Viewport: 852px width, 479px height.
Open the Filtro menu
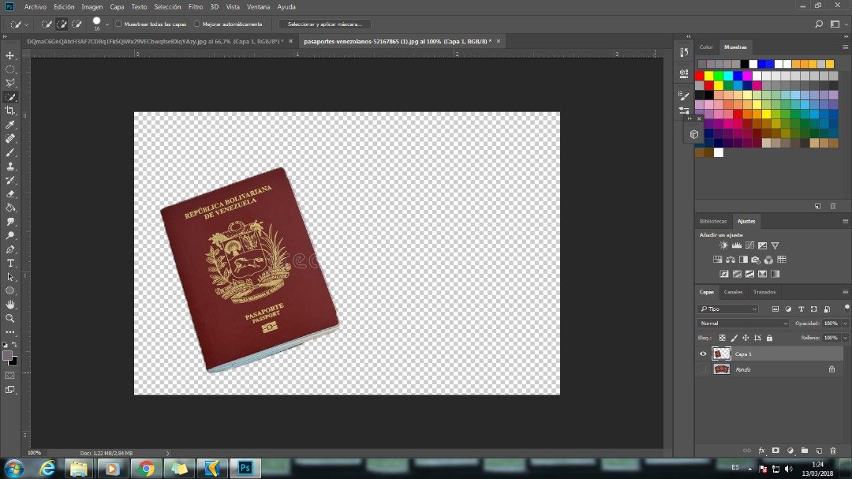tap(196, 7)
